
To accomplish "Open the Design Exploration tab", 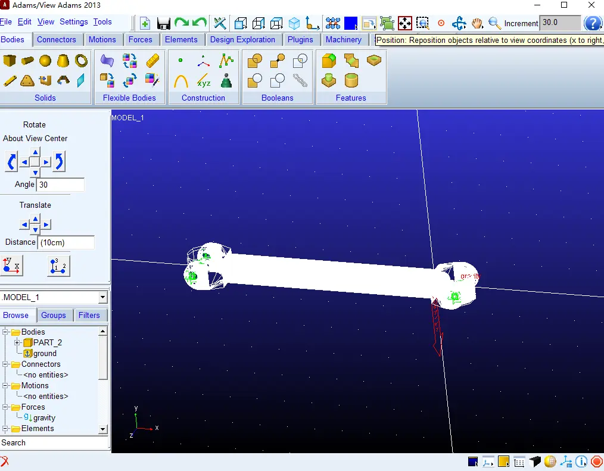I will [x=242, y=40].
